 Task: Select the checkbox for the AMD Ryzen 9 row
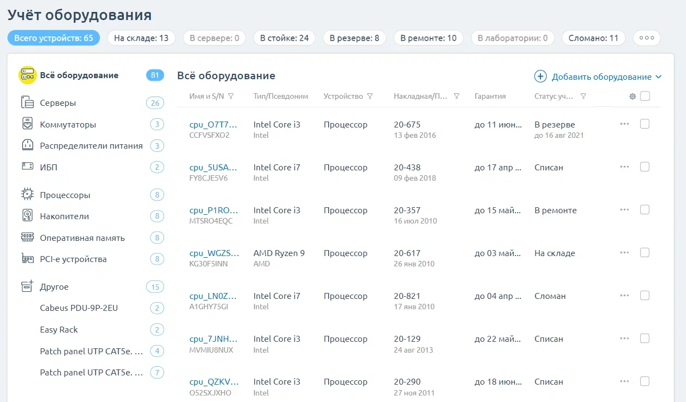(645, 252)
